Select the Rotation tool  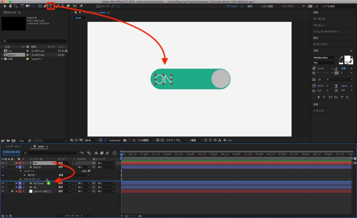(22, 6)
